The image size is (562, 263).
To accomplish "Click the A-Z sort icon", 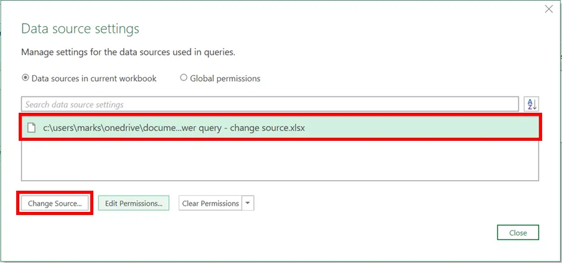I will tap(532, 104).
